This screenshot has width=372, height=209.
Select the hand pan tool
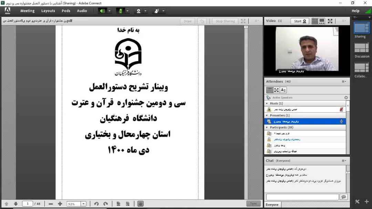pos(140,204)
